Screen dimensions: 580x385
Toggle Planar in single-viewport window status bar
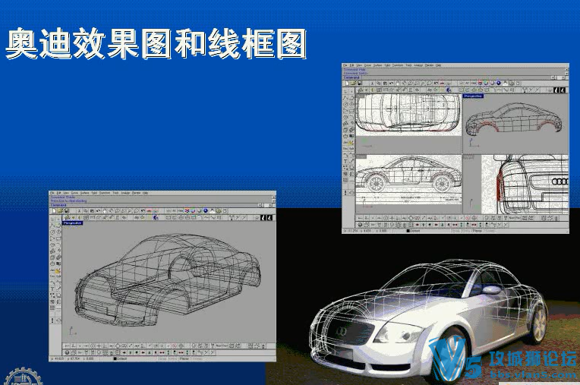click(x=184, y=358)
